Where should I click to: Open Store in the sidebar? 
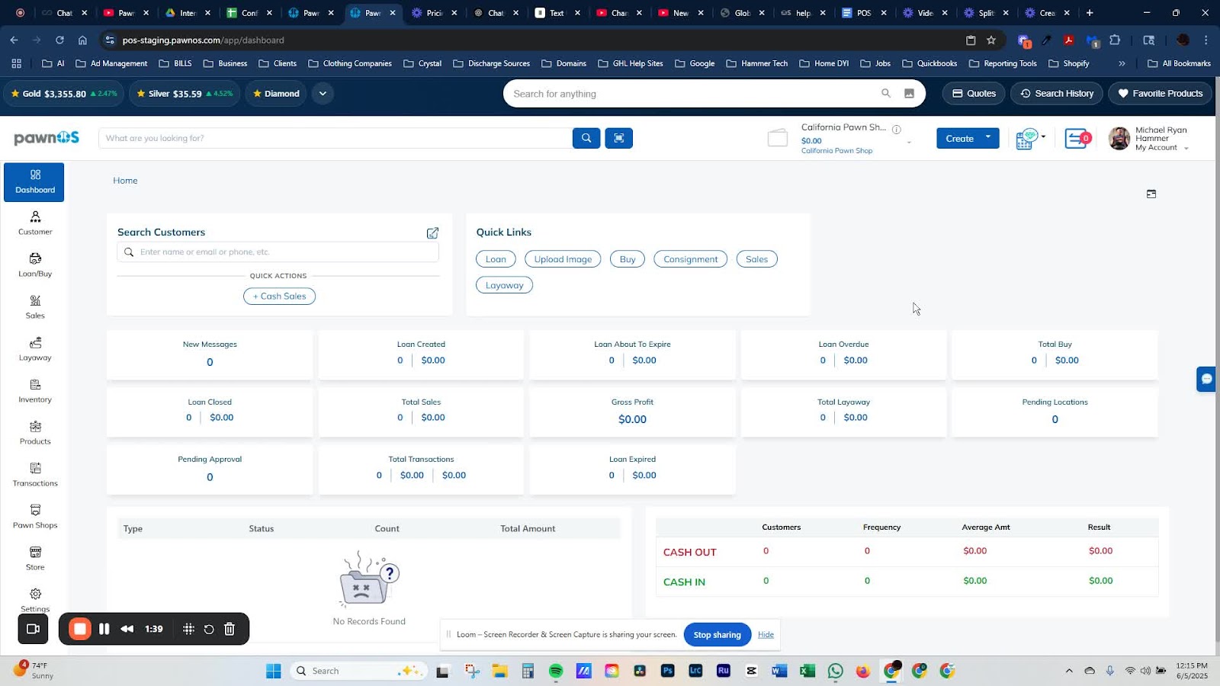[x=35, y=559]
